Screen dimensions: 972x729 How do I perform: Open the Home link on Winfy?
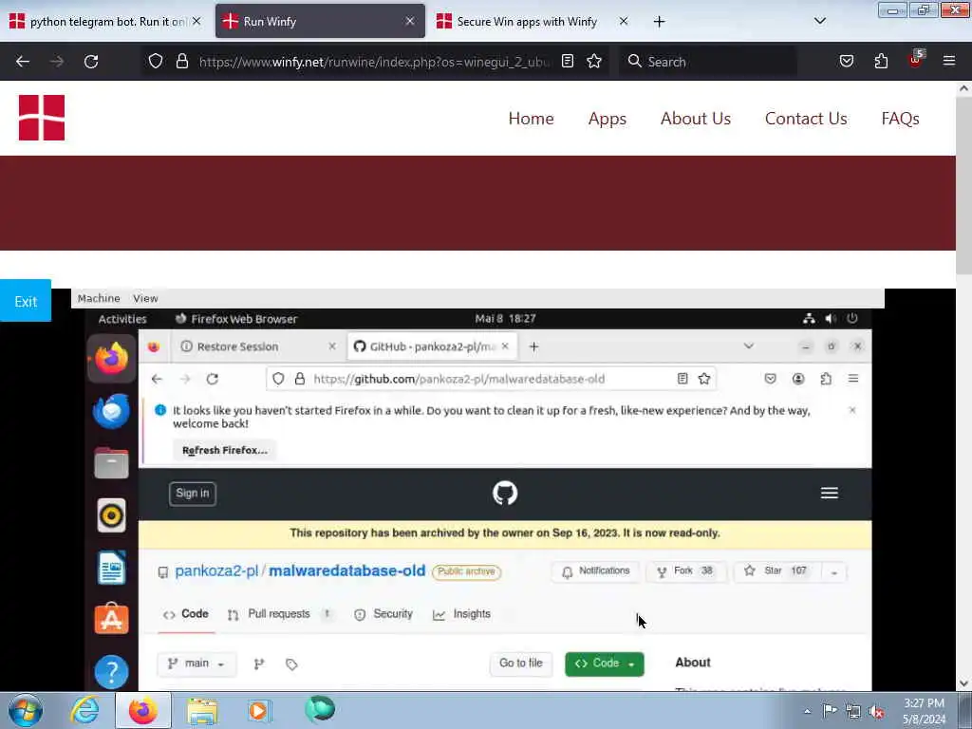pos(531,119)
